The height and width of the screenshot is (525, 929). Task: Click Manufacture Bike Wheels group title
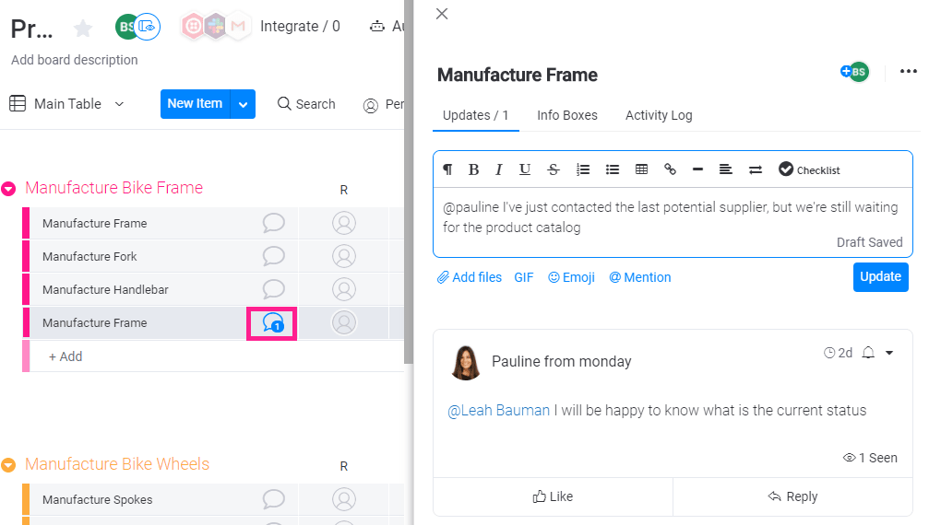[x=117, y=464]
